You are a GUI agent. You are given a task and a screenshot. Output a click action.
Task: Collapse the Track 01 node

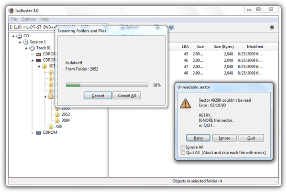(26, 48)
